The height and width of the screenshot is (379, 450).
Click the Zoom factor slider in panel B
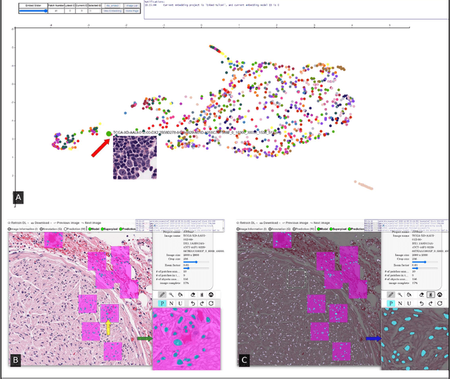196,268
